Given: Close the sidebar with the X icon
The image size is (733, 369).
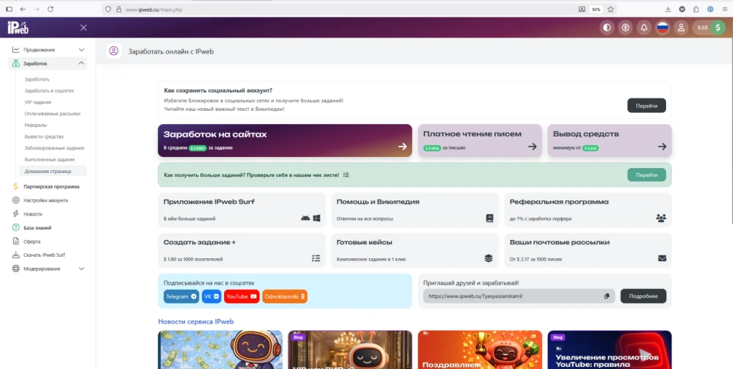Looking at the screenshot, I should 83,28.
